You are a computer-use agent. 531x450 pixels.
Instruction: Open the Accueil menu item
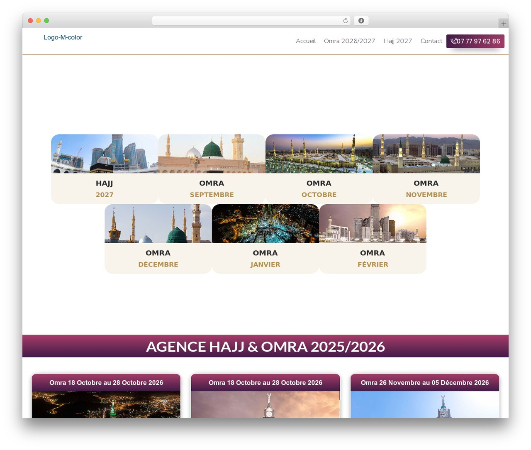(306, 41)
